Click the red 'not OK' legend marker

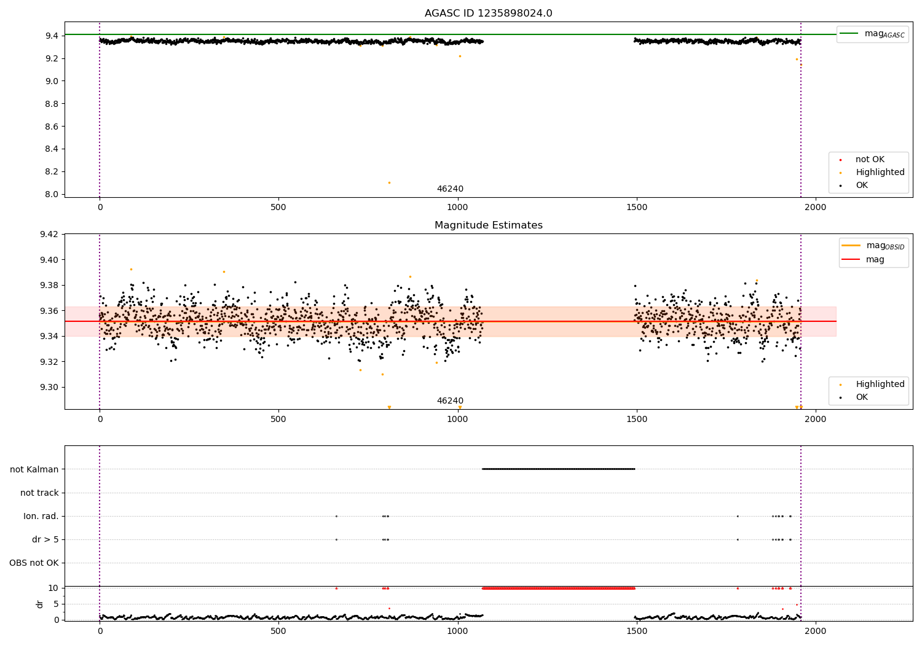click(x=840, y=160)
